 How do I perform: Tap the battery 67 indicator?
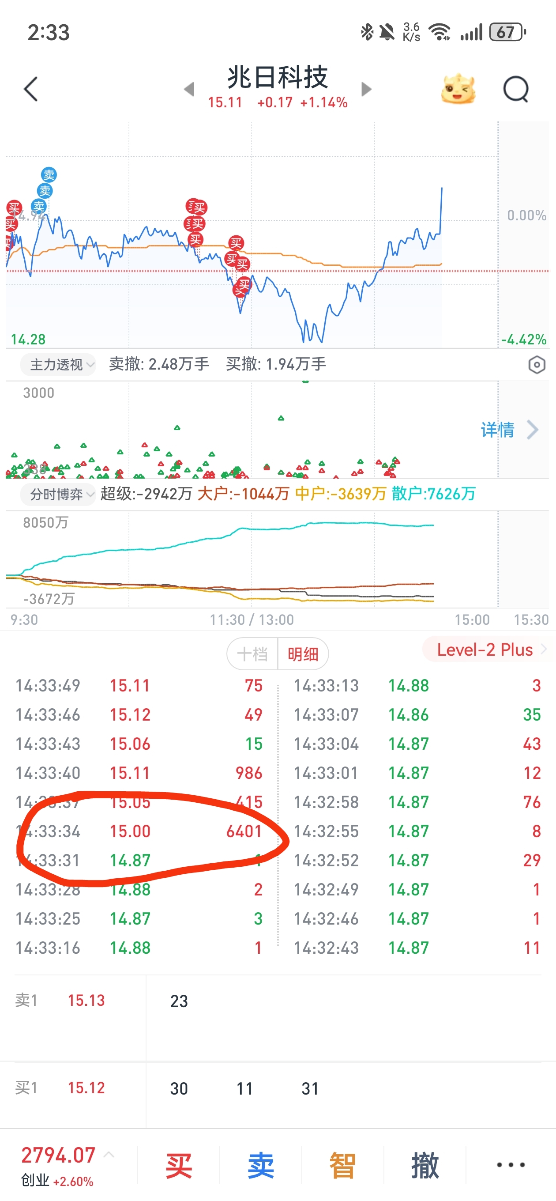coord(507,32)
